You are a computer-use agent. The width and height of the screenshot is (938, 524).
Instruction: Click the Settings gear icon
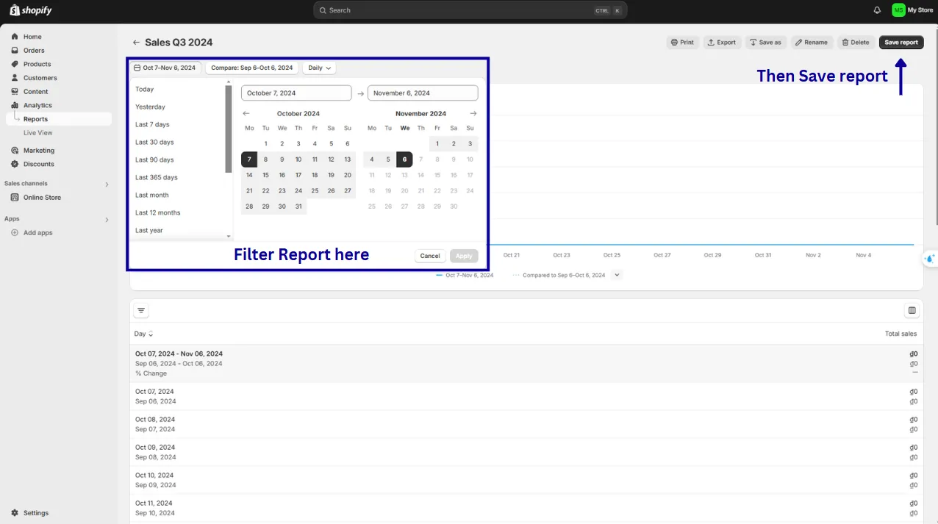click(15, 513)
